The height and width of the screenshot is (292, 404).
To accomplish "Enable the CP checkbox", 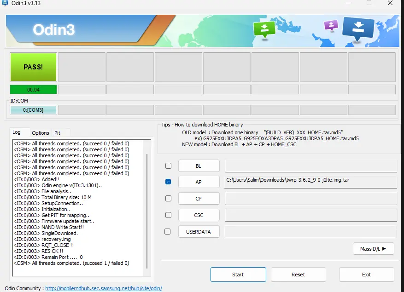I will [168, 198].
